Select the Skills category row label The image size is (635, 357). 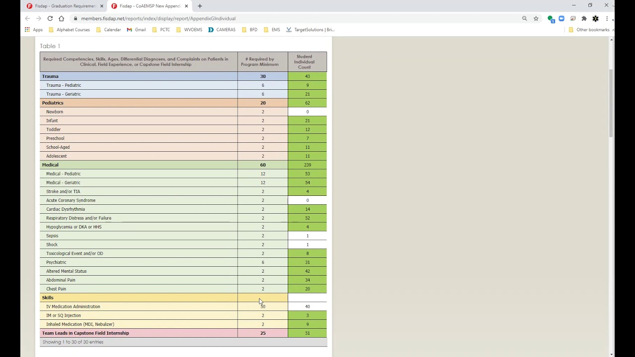click(48, 298)
